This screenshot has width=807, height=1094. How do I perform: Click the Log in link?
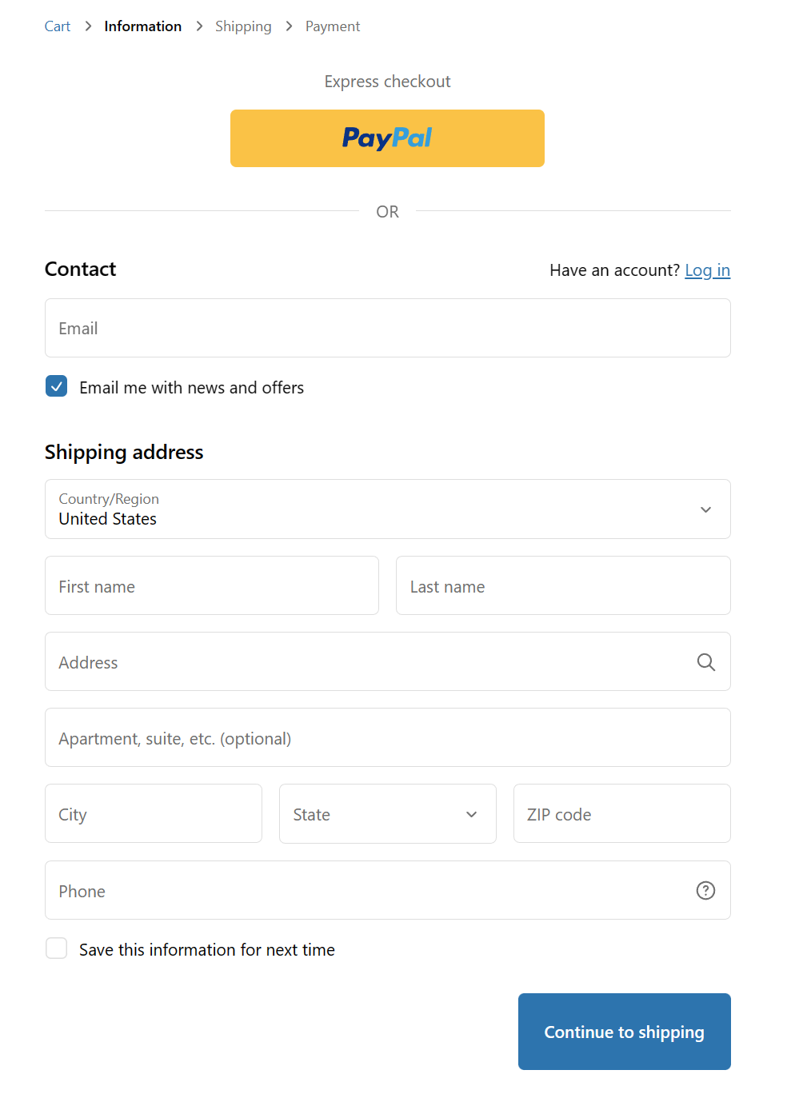(x=707, y=270)
